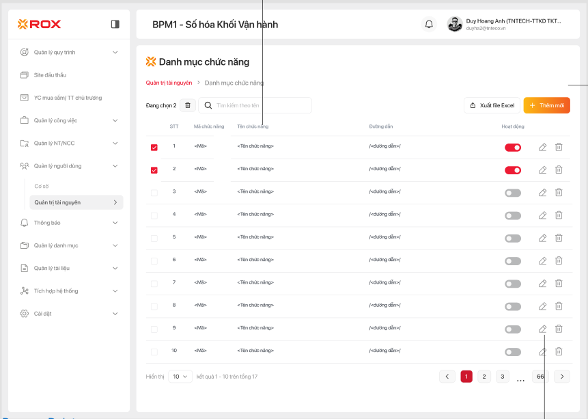The width and height of the screenshot is (588, 419).
Task: Click the Xuất file Excel button
Action: click(491, 105)
